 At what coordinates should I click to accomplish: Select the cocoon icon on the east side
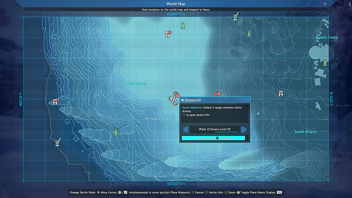click(281, 94)
